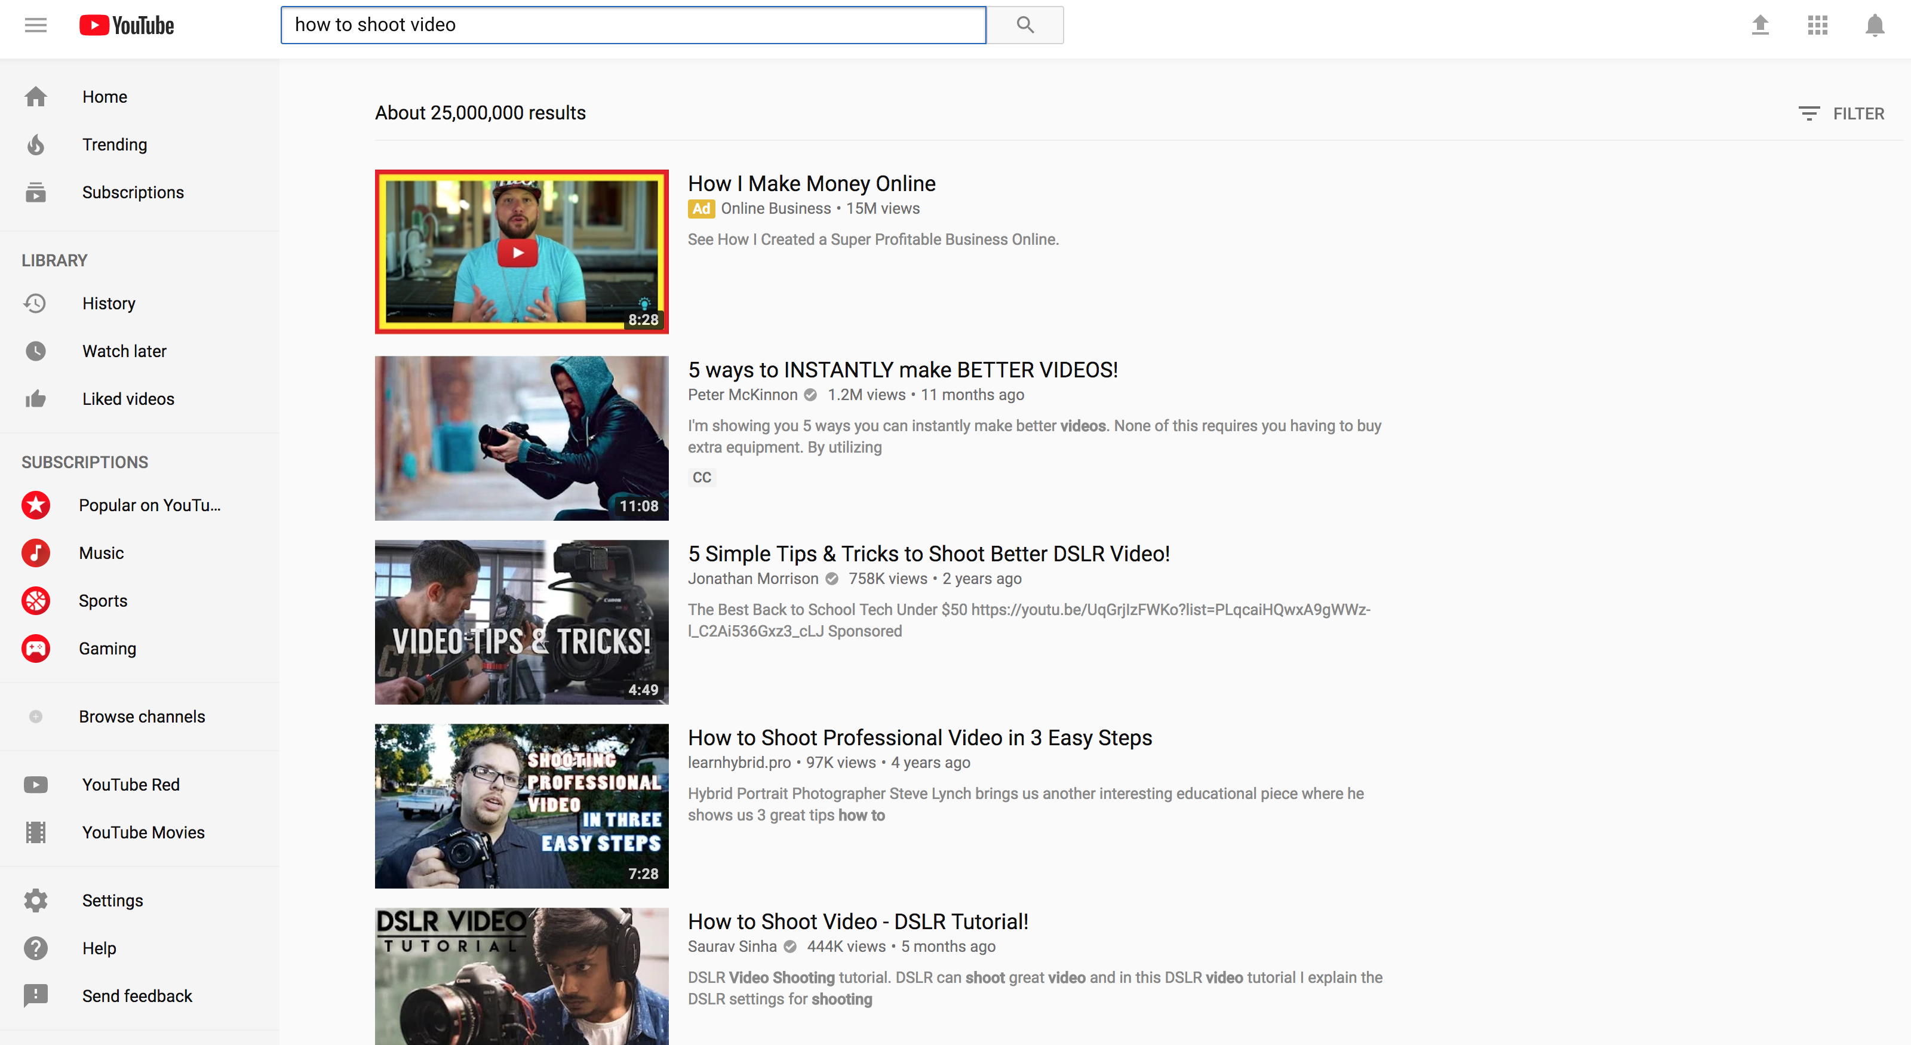Viewport: 1911px width, 1045px height.
Task: Click 'About 25,000,000 results' text
Action: (x=480, y=113)
